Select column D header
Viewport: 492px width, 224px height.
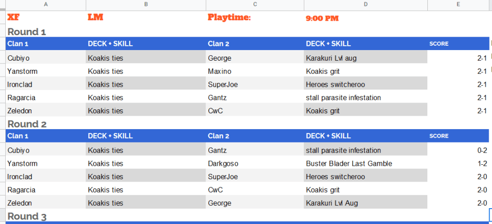coord(366,4)
